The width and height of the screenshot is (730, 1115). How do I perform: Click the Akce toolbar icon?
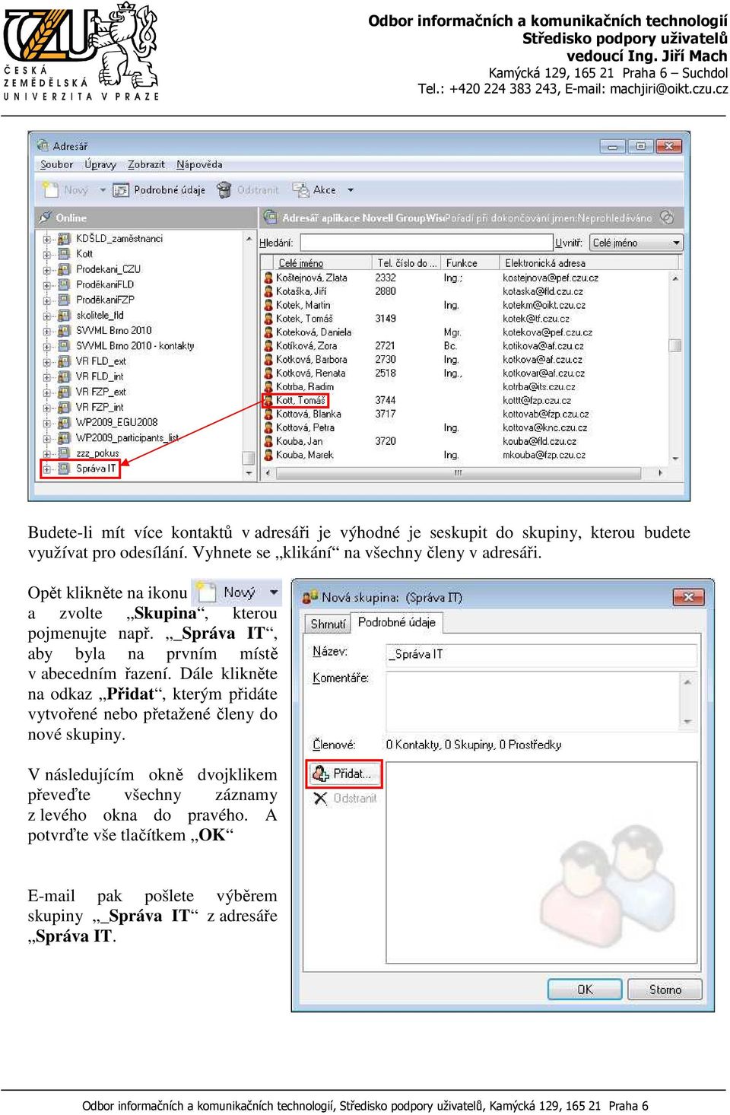(x=300, y=189)
